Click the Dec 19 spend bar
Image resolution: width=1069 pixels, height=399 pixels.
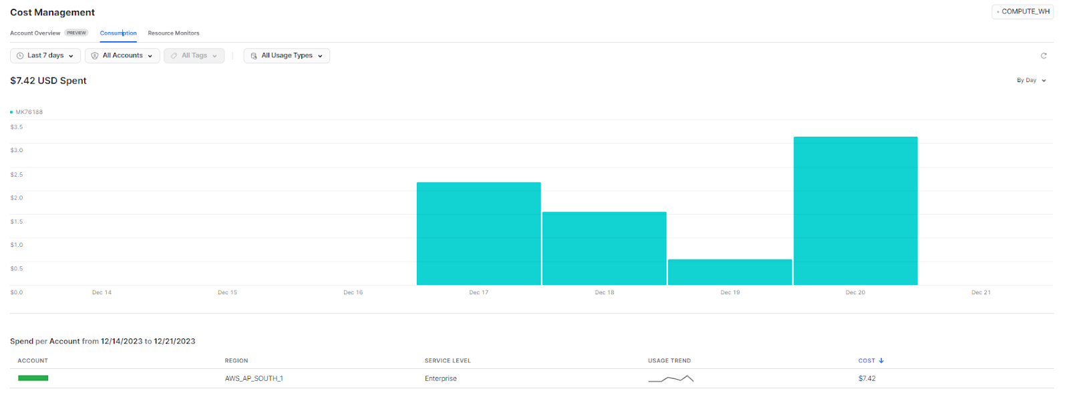click(x=730, y=272)
